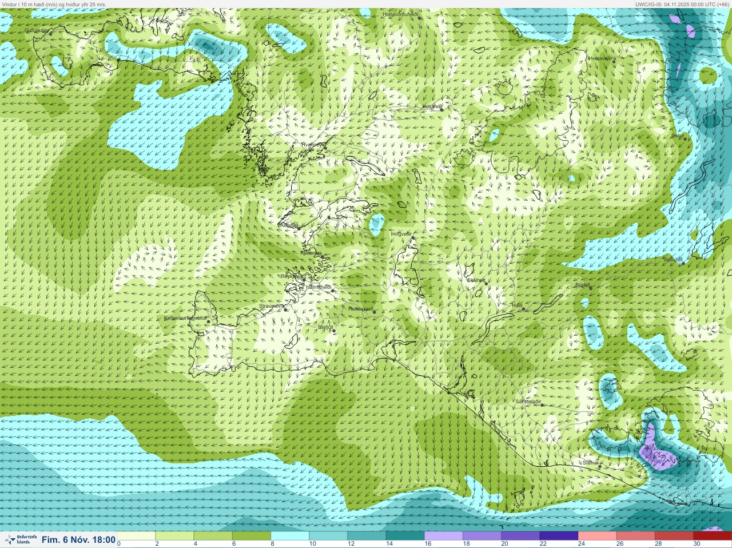Click the 20–22 m/s violet legend swatch
Viewport: 732px width, 548px height.
click(520, 536)
